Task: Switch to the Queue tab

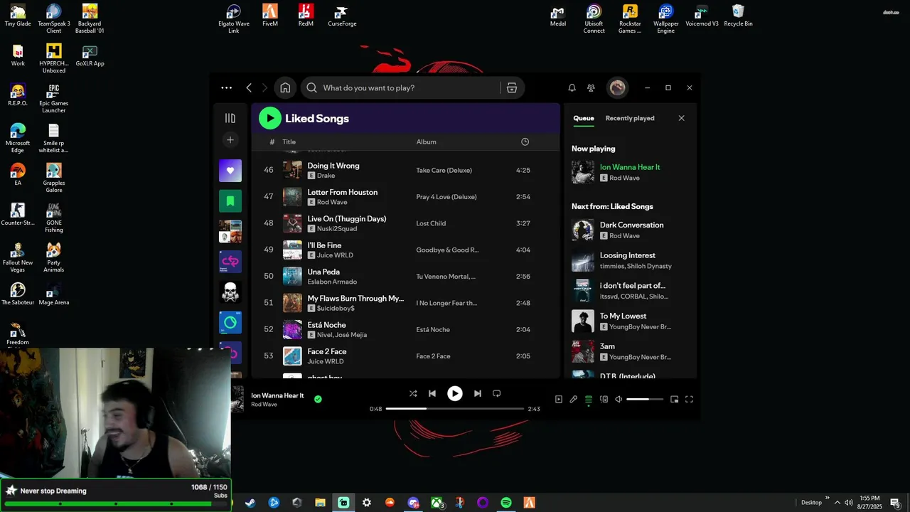Action: [x=584, y=118]
